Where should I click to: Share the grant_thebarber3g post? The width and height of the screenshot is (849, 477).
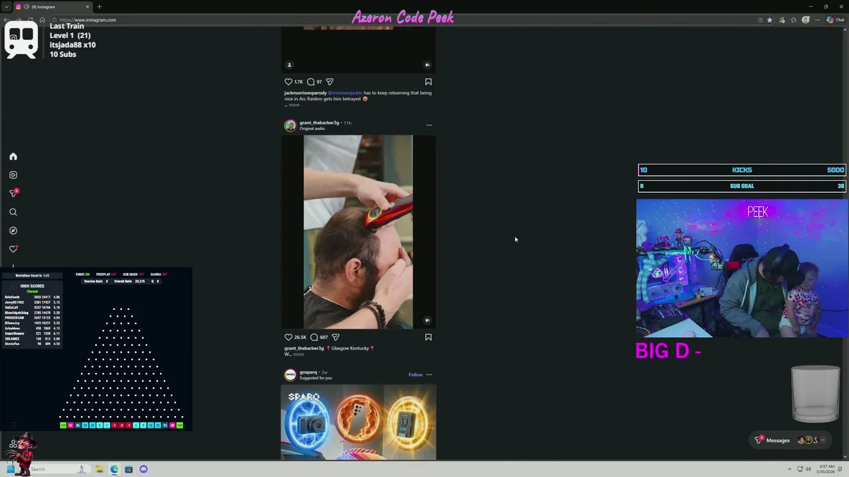pyautogui.click(x=336, y=337)
